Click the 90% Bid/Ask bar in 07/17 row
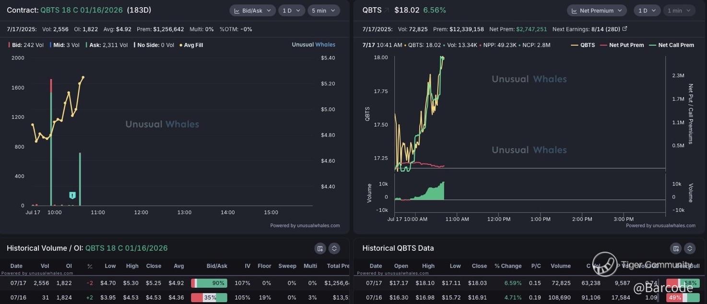The width and height of the screenshot is (707, 304). click(x=209, y=283)
